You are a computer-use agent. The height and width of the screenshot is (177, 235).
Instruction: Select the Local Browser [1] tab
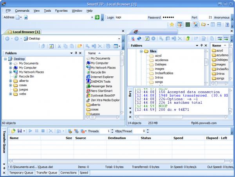(x=24, y=32)
